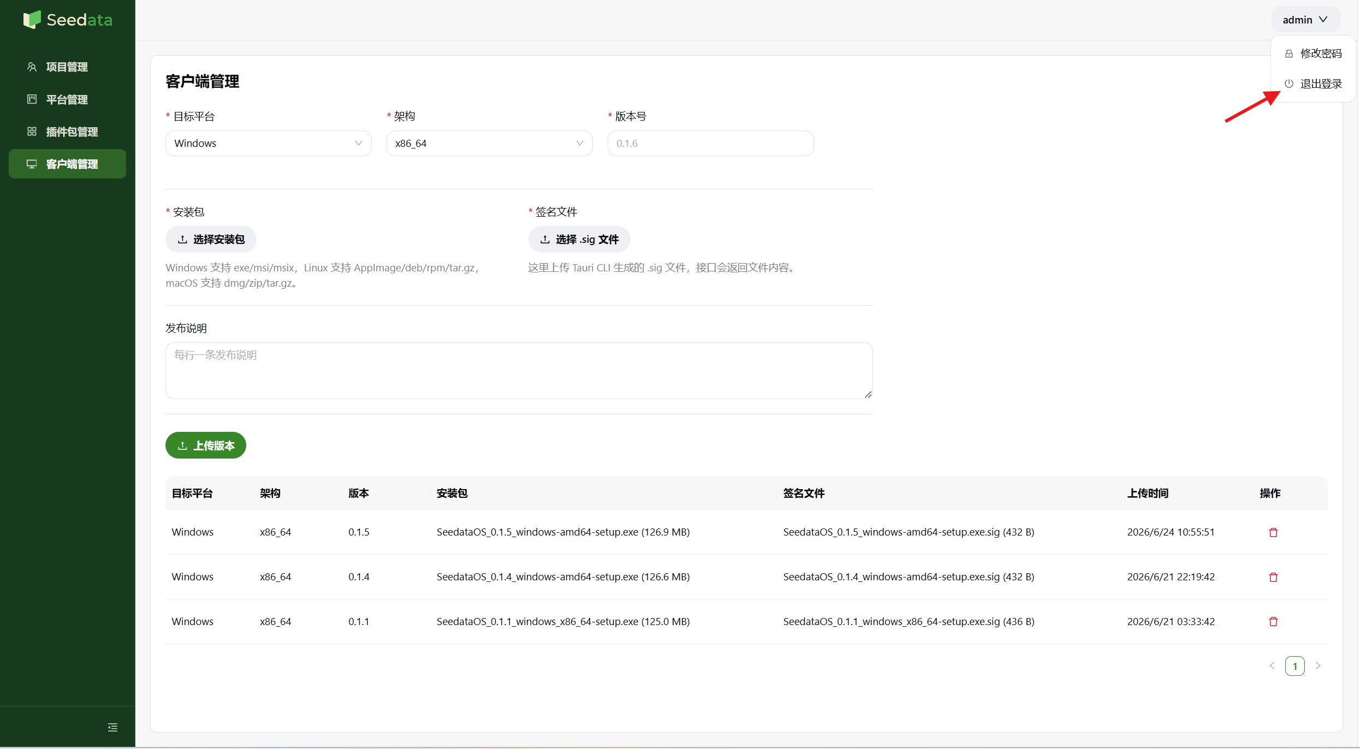Click the 客户端管理 page heading
The width and height of the screenshot is (1360, 749).
tap(202, 81)
